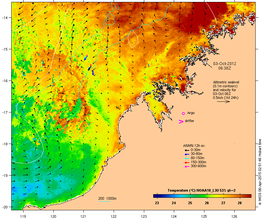Click the cyan 80-150m legend arrow
Image resolution: width=264 pixels, height=219 pixels.
click(187, 158)
